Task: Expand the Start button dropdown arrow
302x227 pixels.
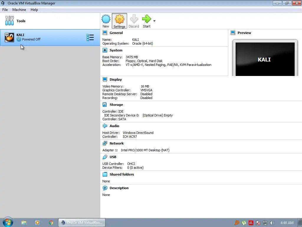Action: click(154, 21)
